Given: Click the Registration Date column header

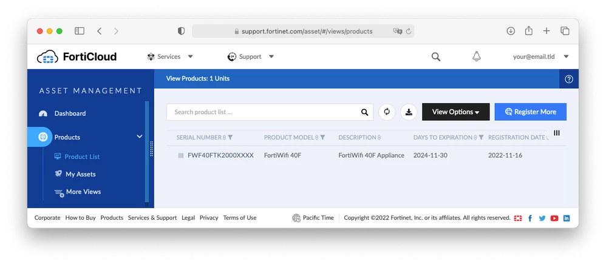Looking at the screenshot, I should tap(516, 138).
